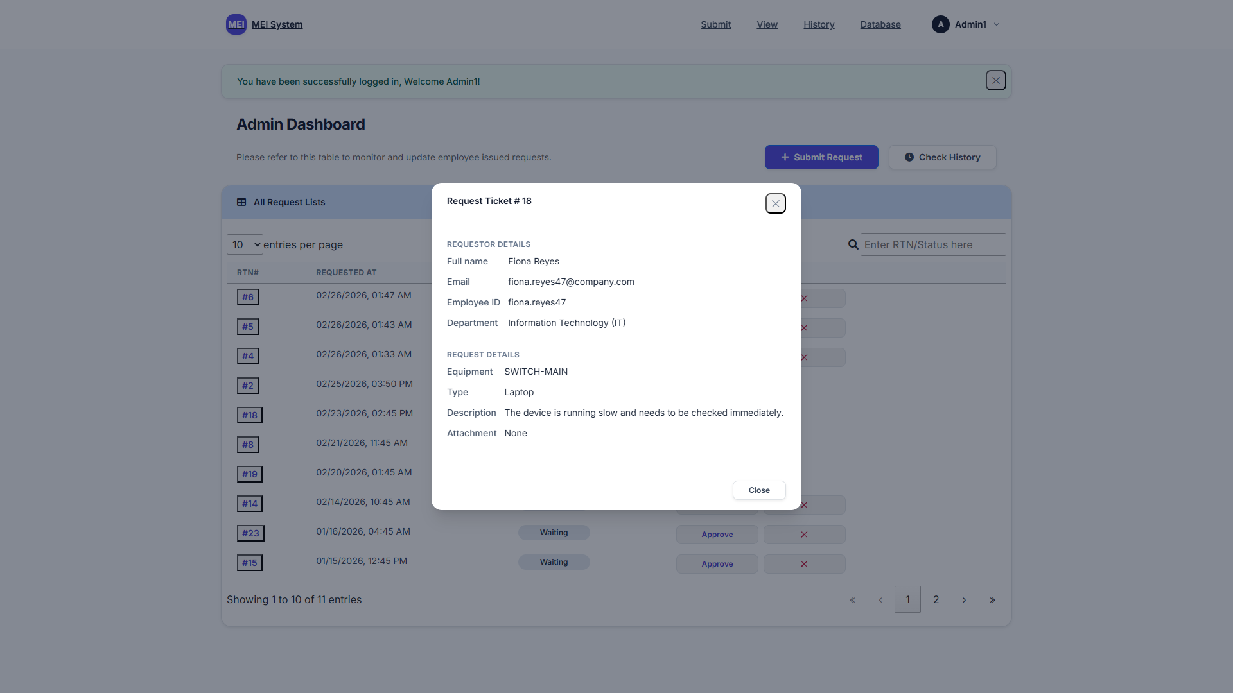1233x693 pixels.
Task: Expand the Admin1 user menu chevron
Action: [x=997, y=24]
